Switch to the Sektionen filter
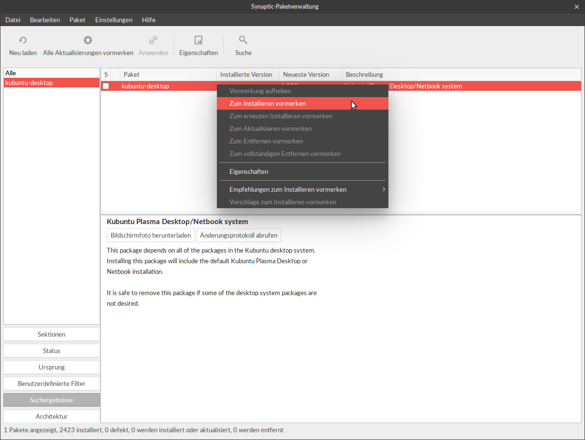 click(52, 334)
